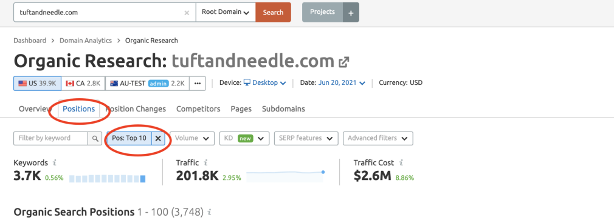Show Traffic Cost info icon
614x220 pixels.
click(401, 162)
